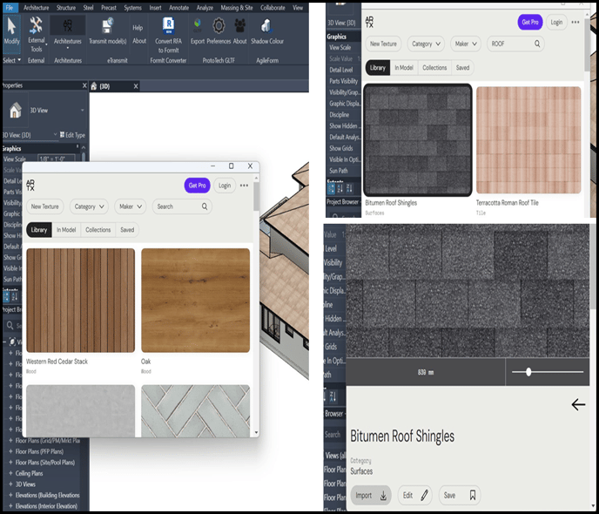Open the grey herringbone tile thumbnail

(196, 411)
